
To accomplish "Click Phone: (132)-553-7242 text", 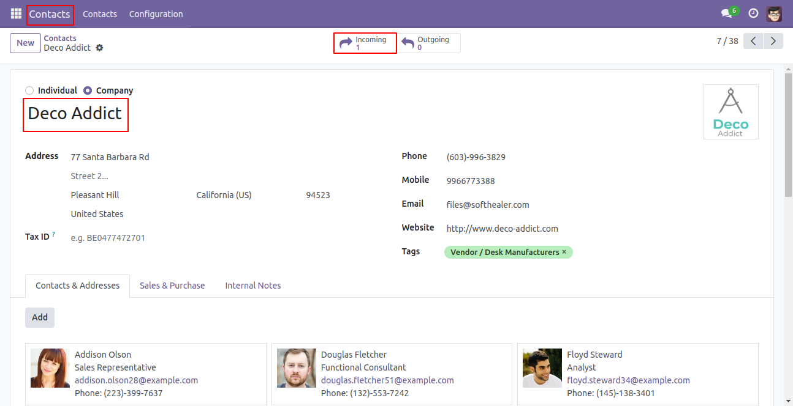I will (x=365, y=393).
